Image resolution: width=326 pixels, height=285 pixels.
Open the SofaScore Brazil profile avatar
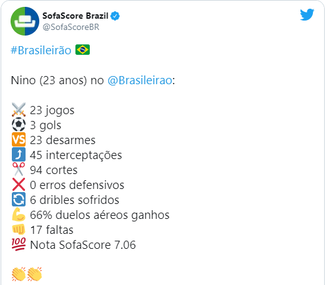pos(25,21)
